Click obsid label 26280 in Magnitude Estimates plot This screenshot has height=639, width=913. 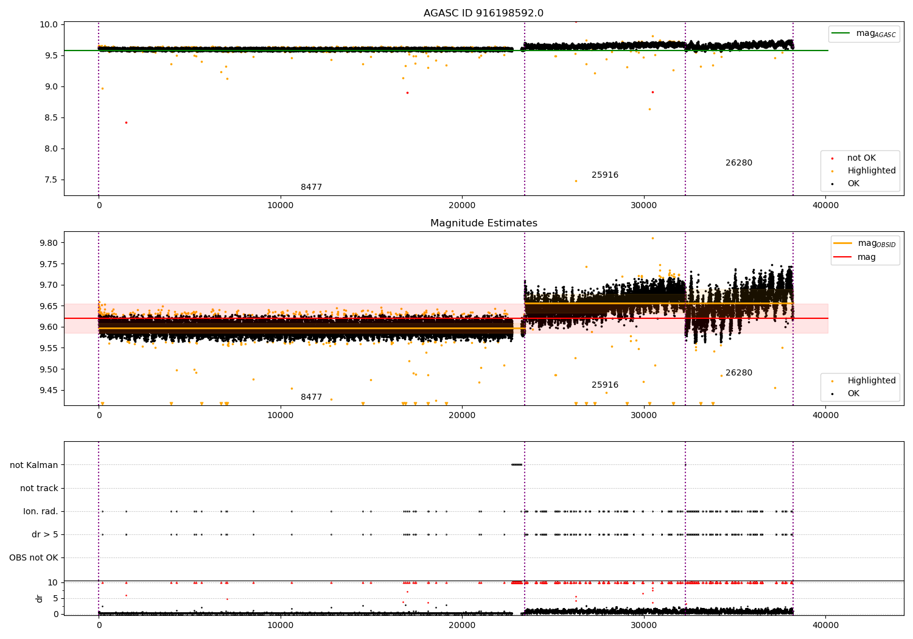[739, 373]
